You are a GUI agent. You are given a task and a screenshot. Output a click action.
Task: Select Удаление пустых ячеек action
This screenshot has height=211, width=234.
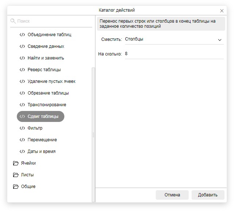tap(51, 81)
